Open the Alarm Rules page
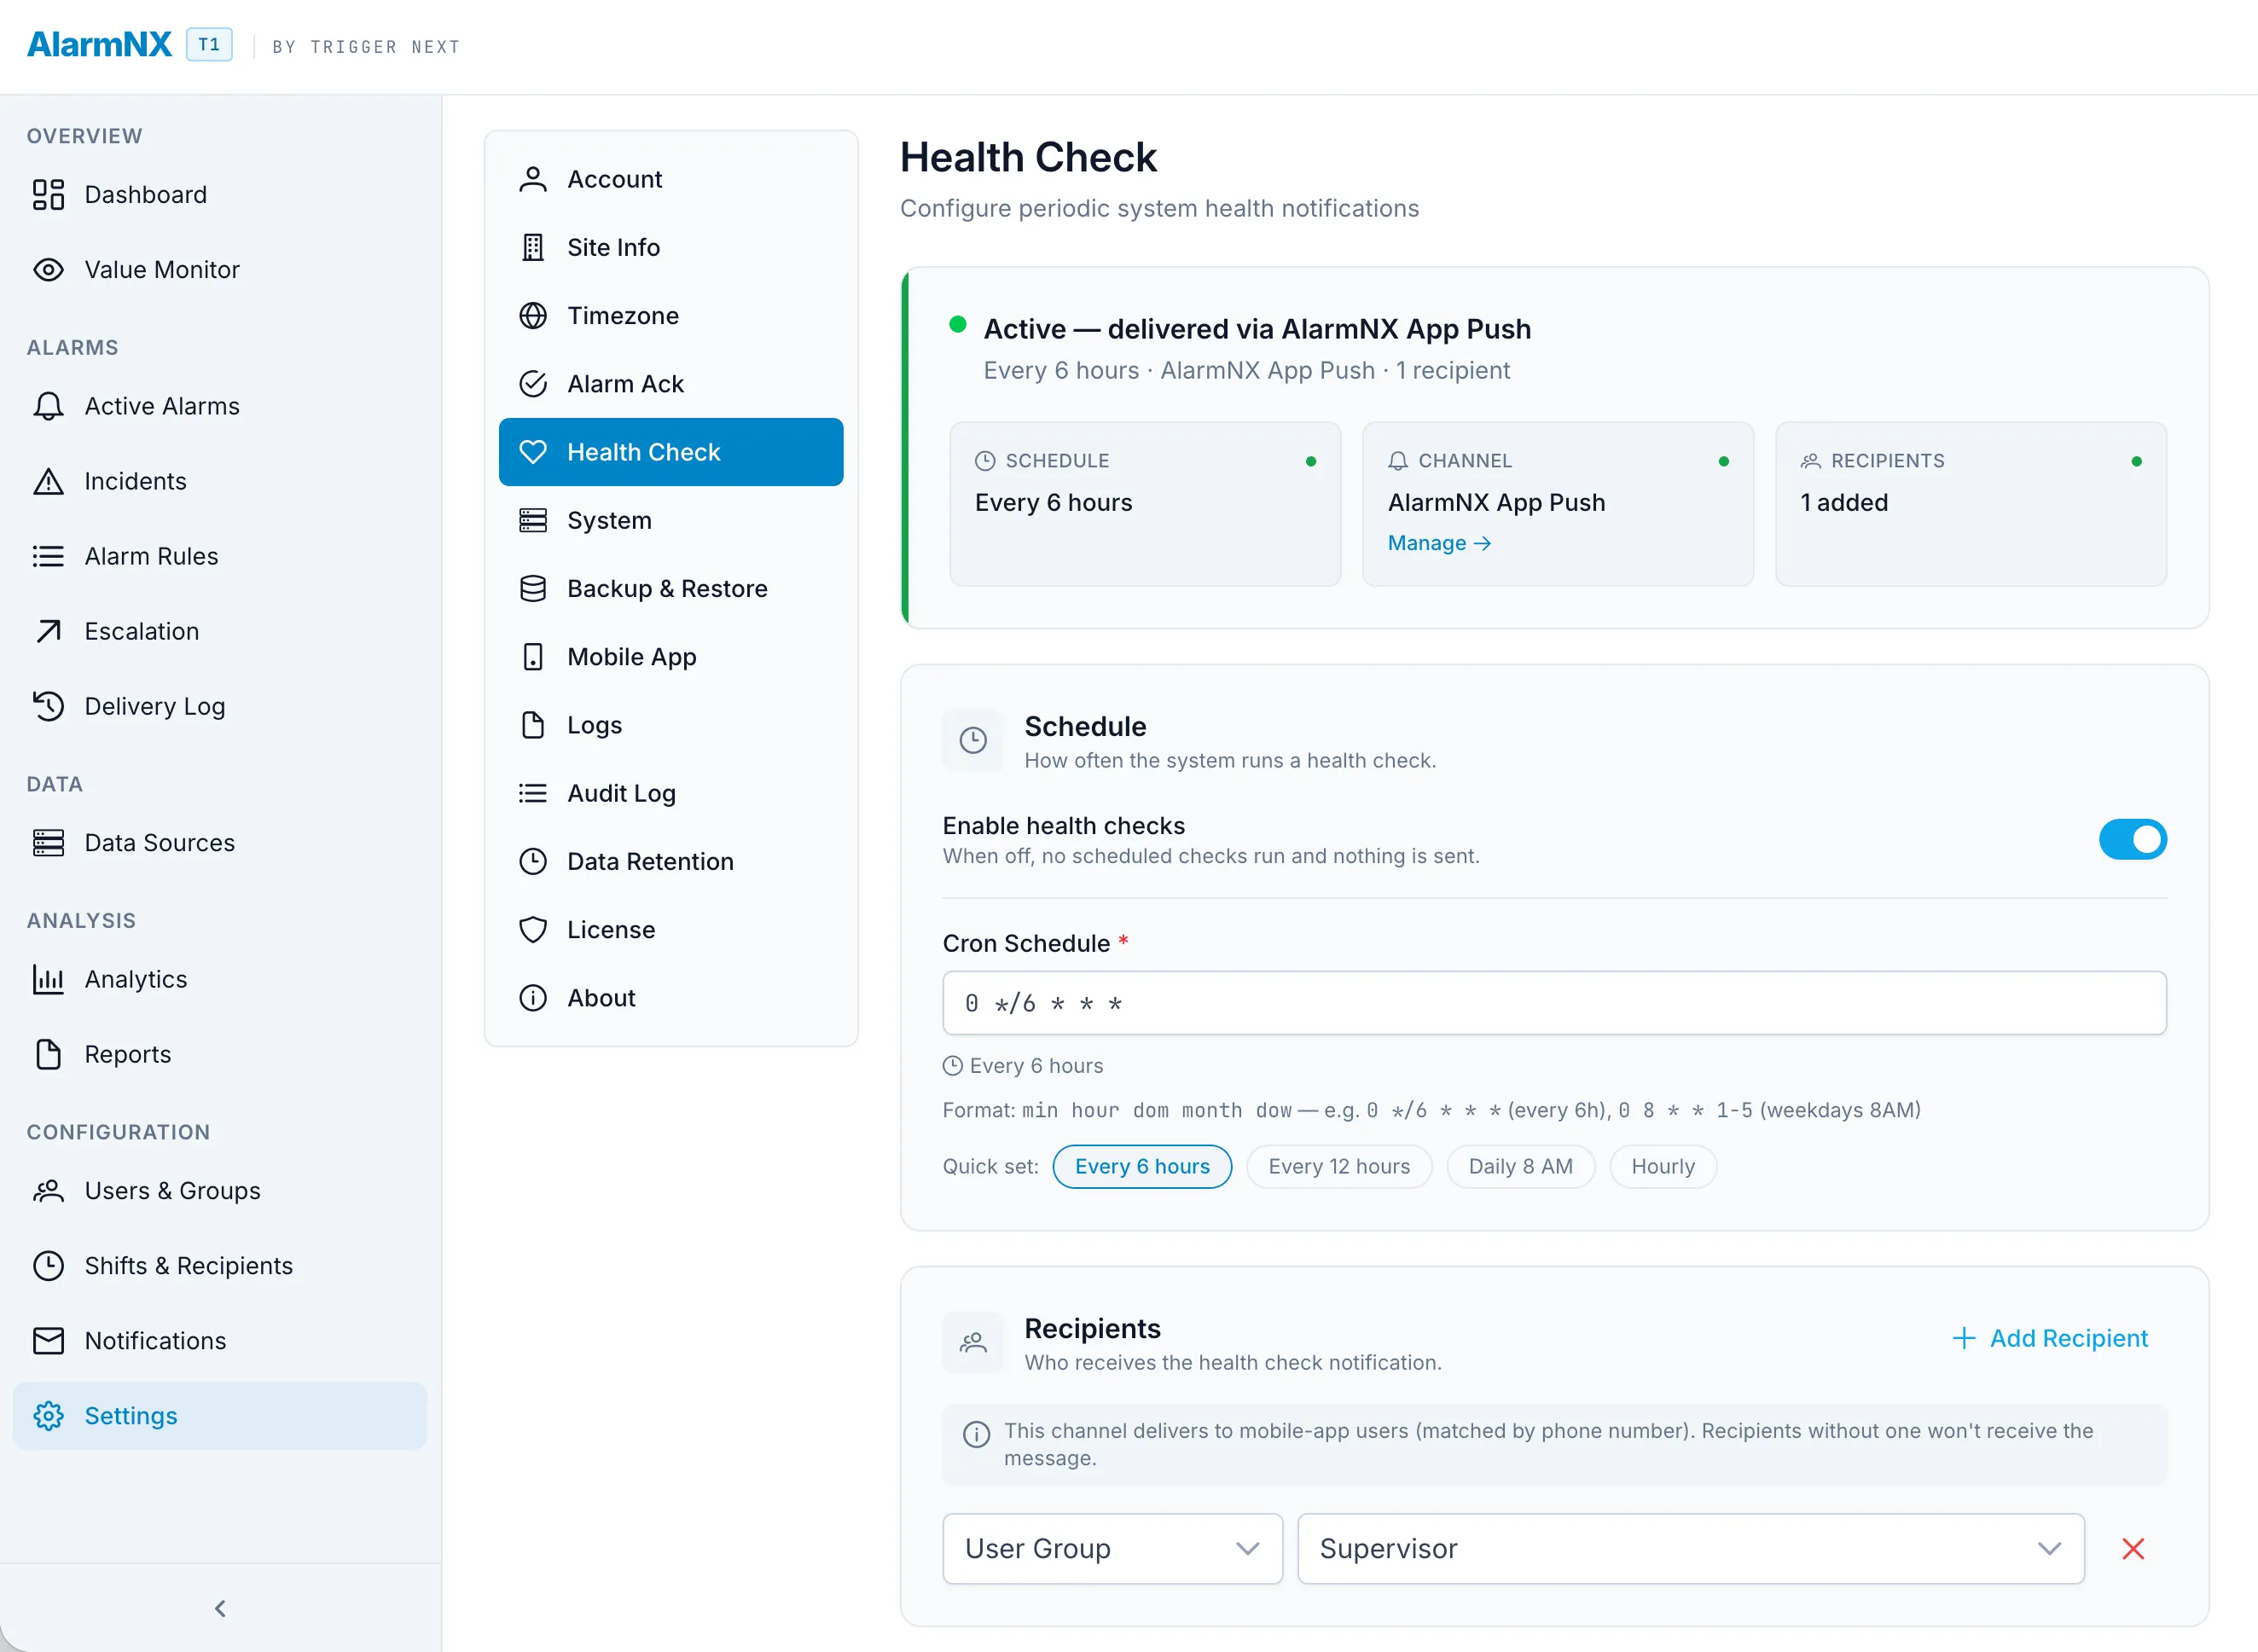 220,556
